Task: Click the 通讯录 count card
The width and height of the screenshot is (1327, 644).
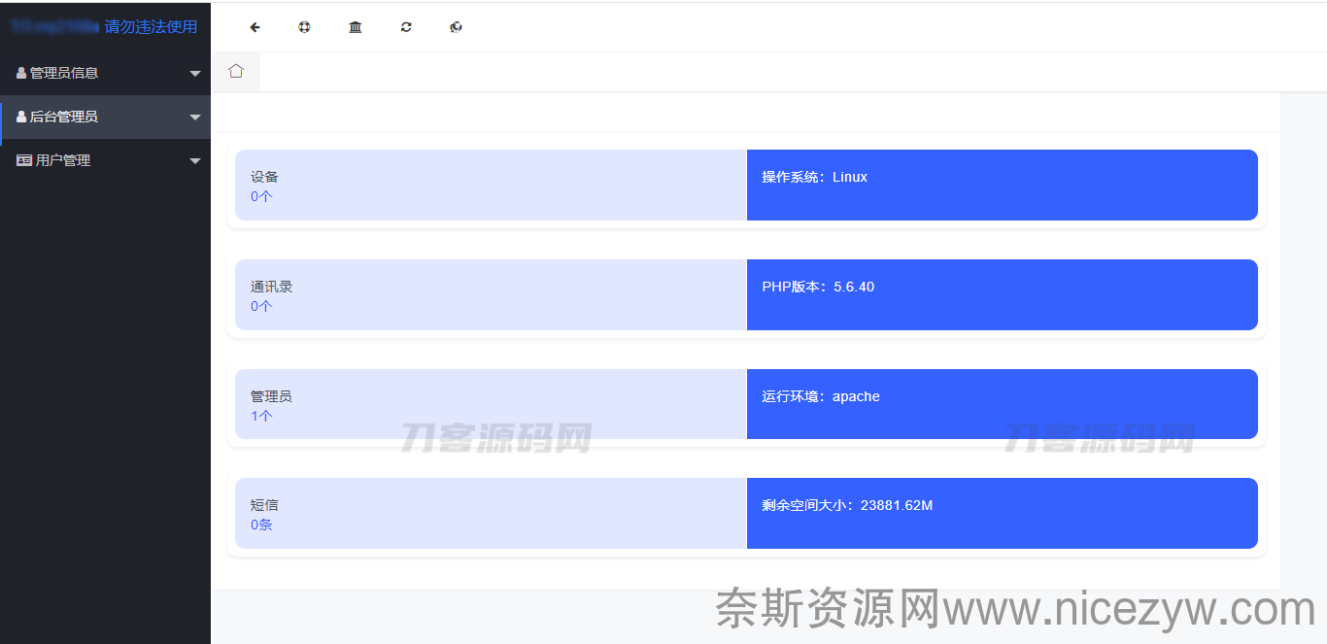Action: [491, 295]
